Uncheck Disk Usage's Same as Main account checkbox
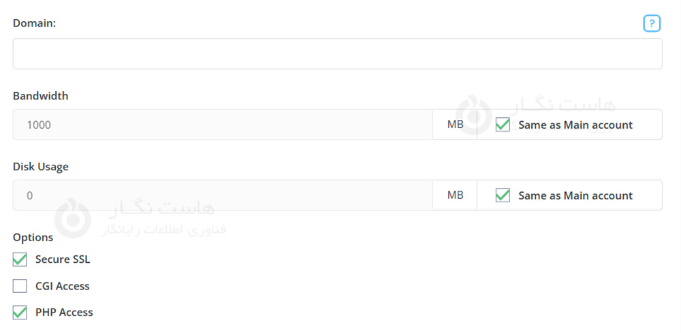The width and height of the screenshot is (681, 333). (503, 195)
